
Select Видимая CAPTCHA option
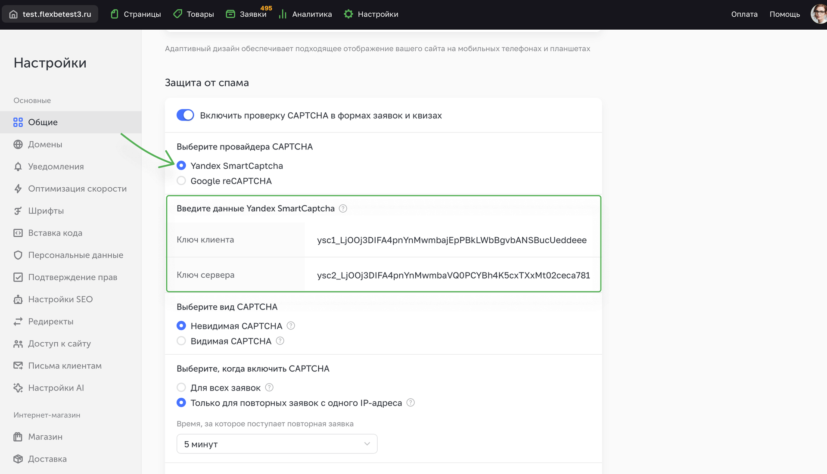pos(181,341)
